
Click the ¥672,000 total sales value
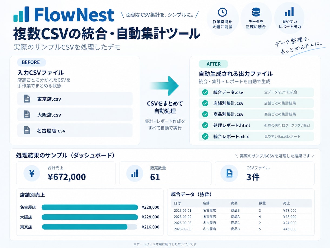67,177
